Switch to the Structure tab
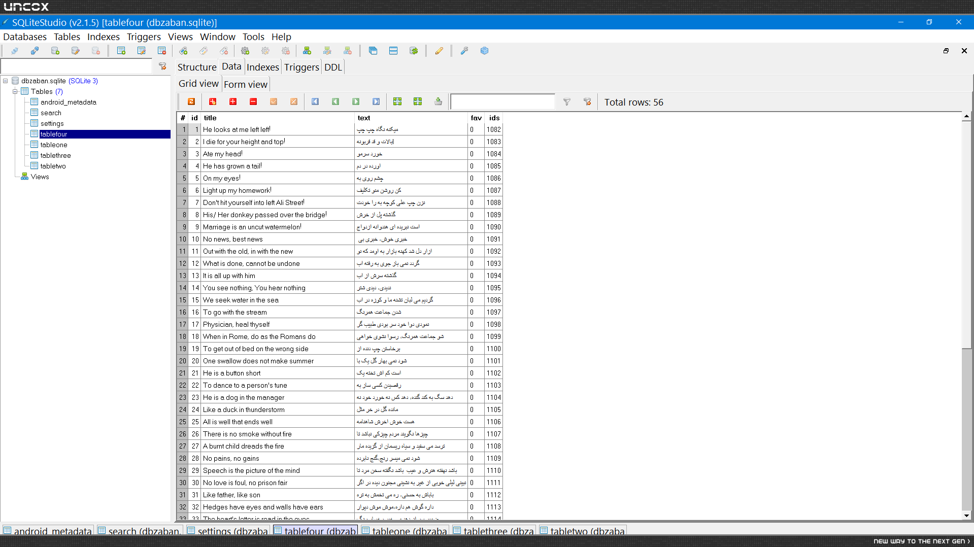This screenshot has height=547, width=974. tap(197, 67)
